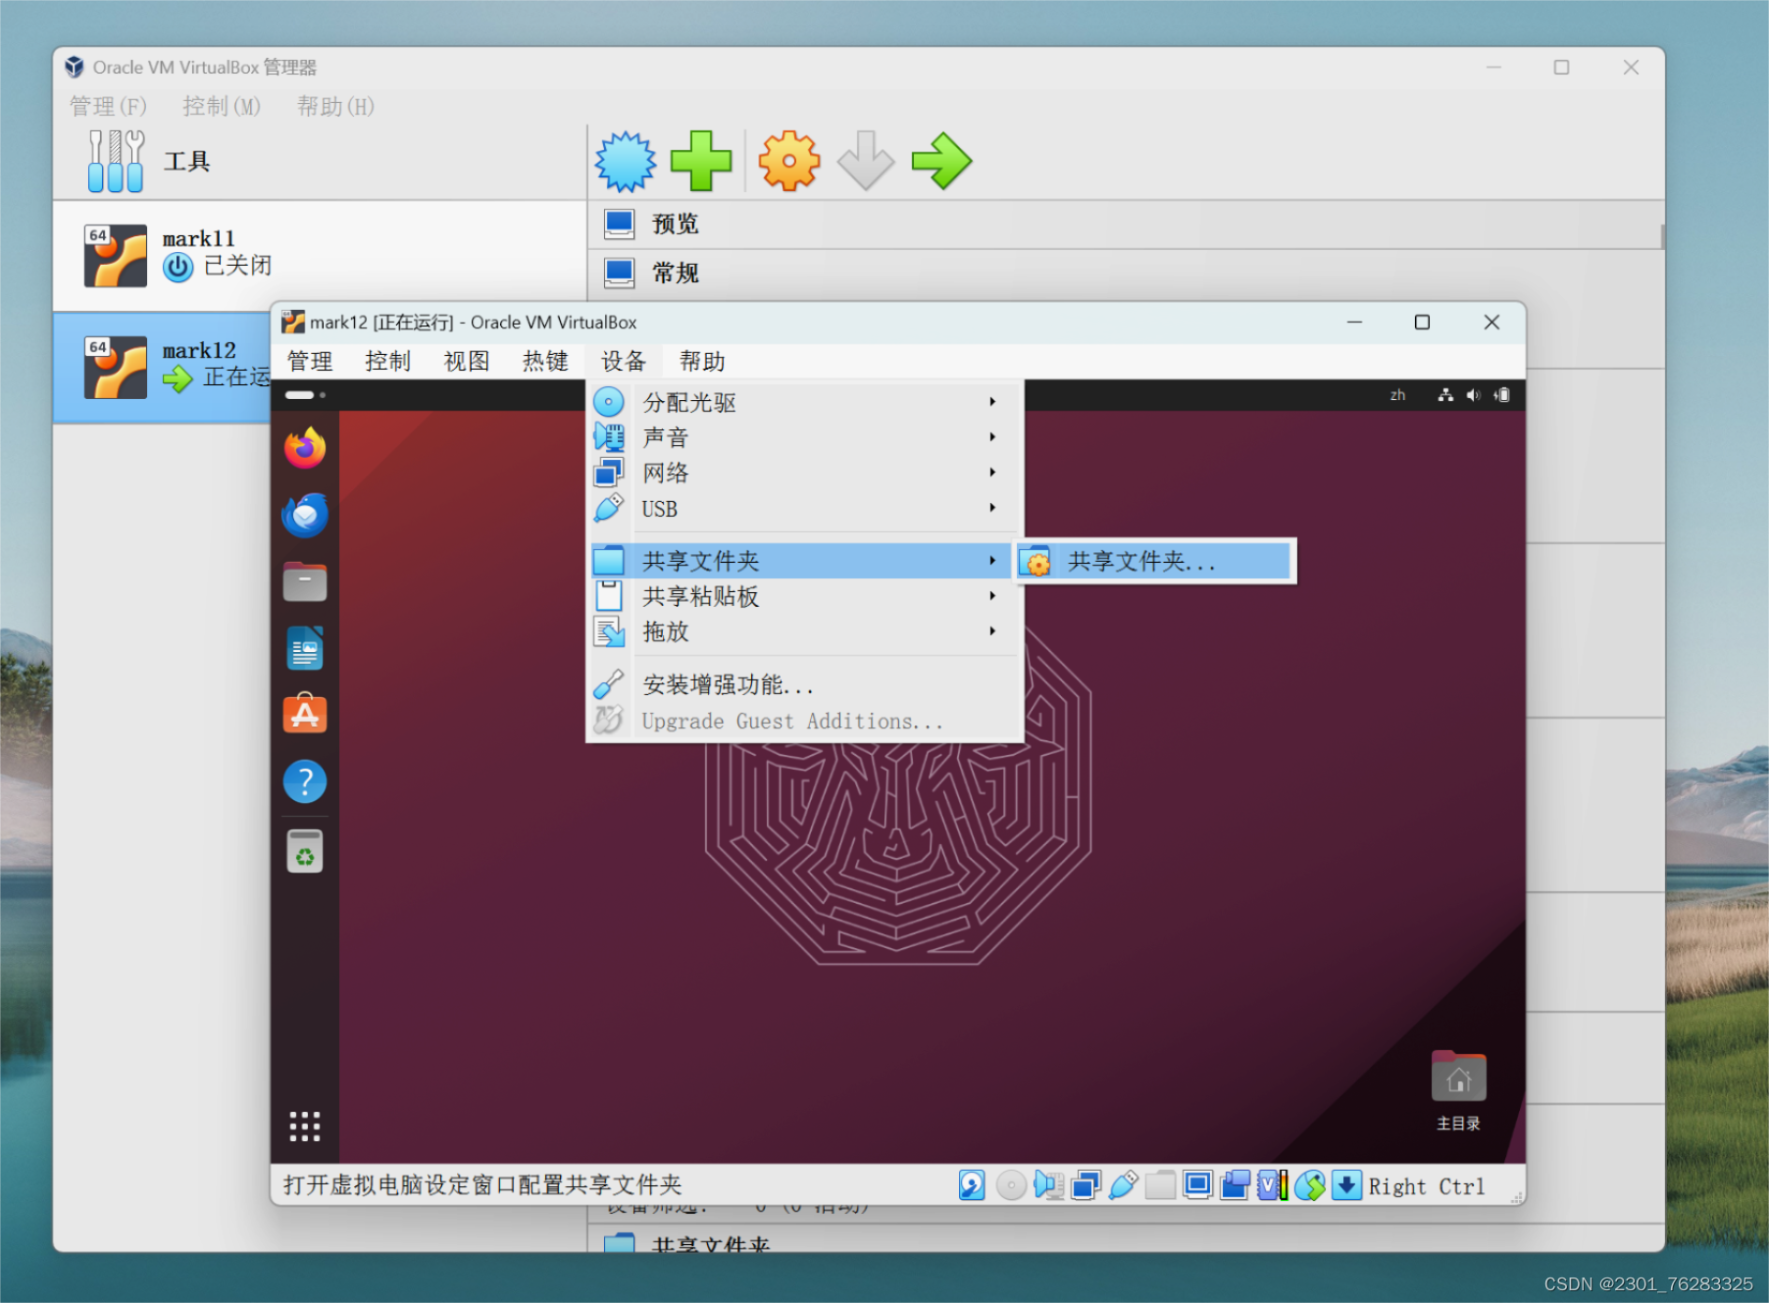The width and height of the screenshot is (1769, 1303).
Task: Click the network icon in the Ubuntu top bar
Action: pyautogui.click(x=1445, y=395)
